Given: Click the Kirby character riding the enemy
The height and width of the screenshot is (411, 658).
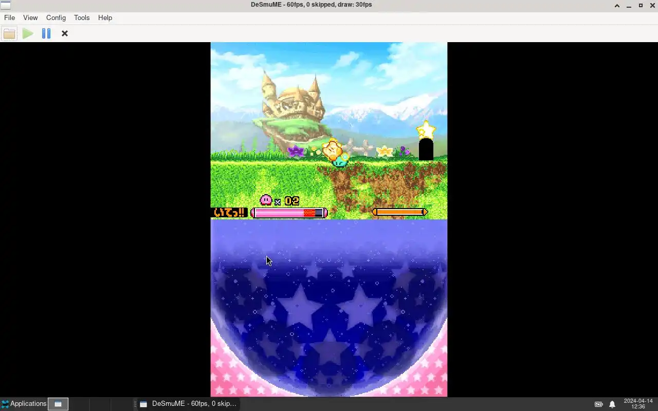Looking at the screenshot, I should click(333, 150).
